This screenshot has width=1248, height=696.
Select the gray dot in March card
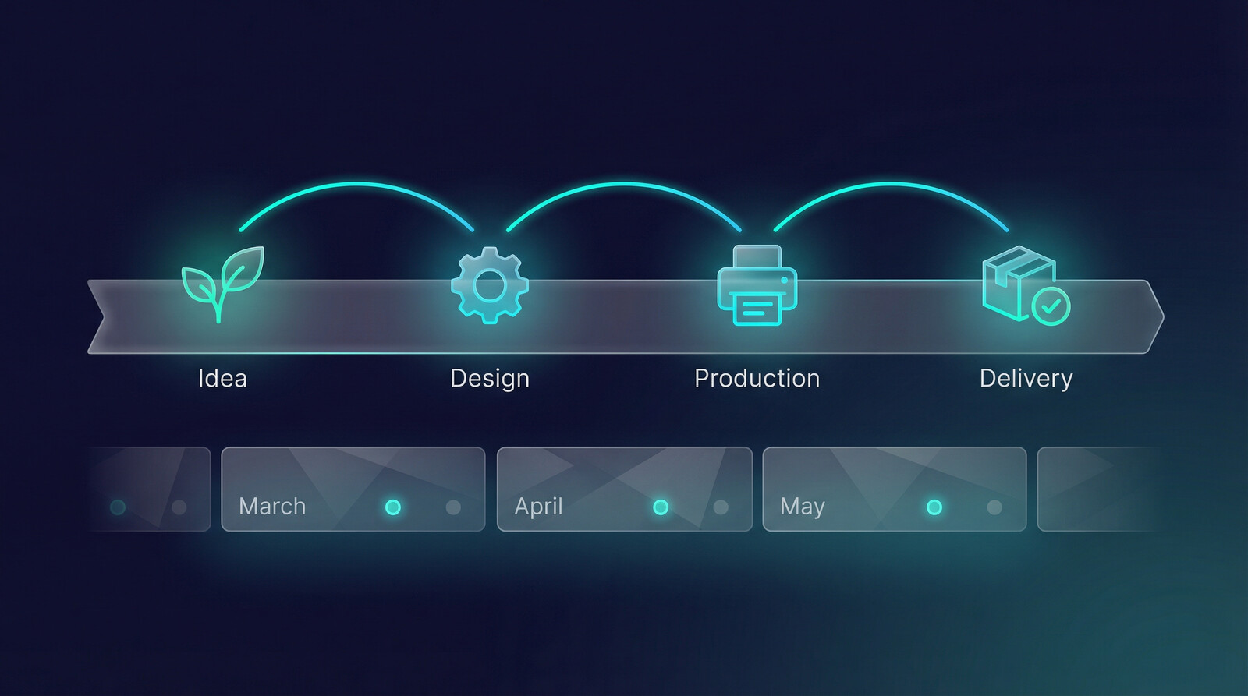453,507
